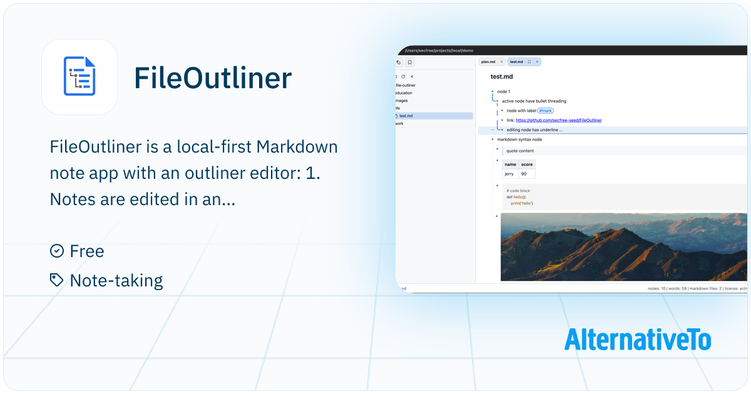Click the 'score' table header cell

pos(527,164)
